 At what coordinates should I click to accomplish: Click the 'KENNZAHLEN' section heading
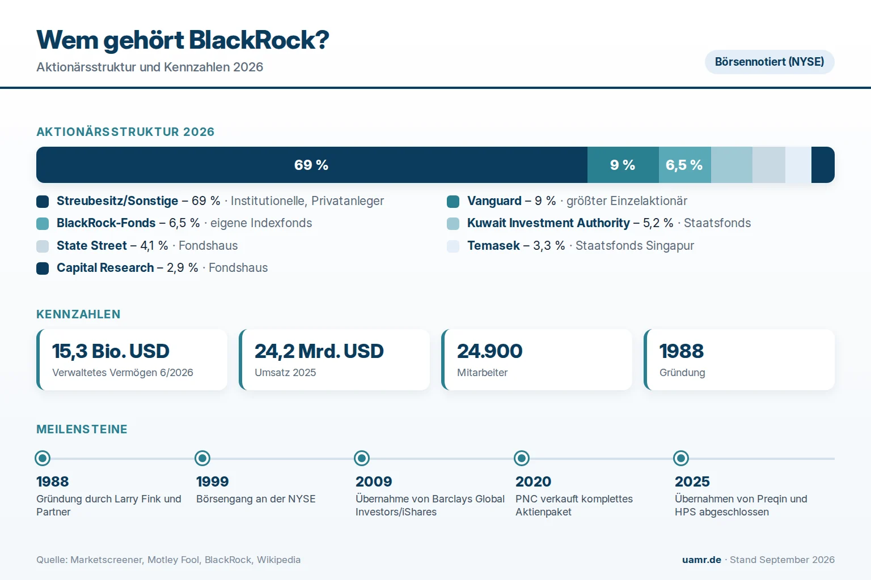coord(78,314)
